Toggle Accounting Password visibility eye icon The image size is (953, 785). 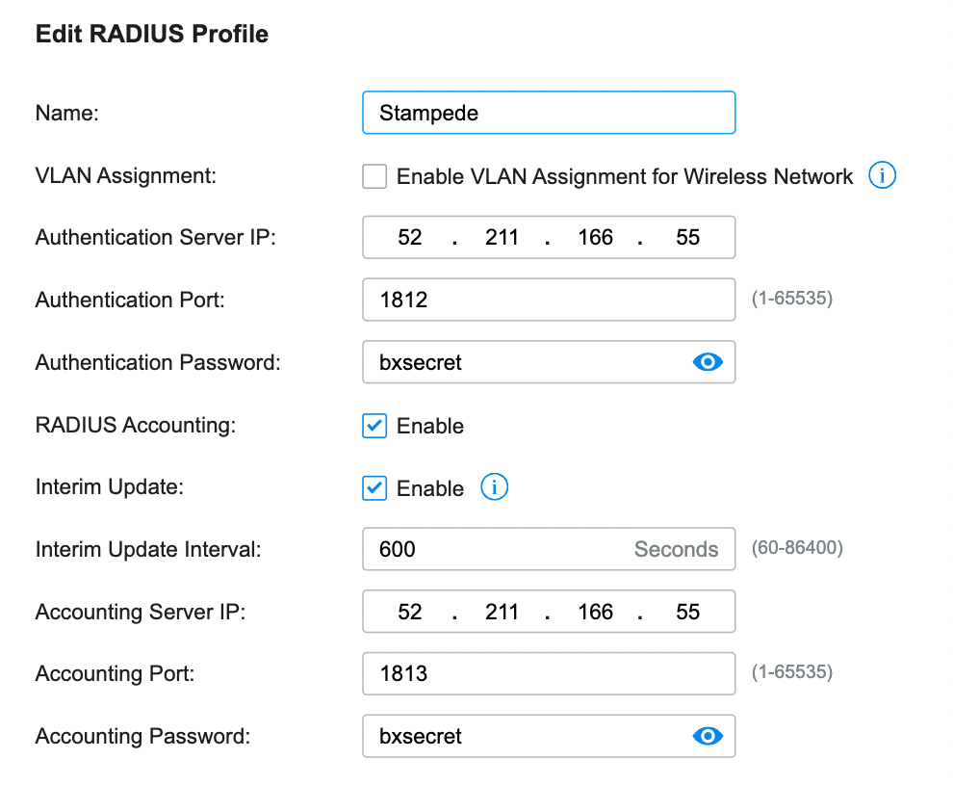coord(708,736)
